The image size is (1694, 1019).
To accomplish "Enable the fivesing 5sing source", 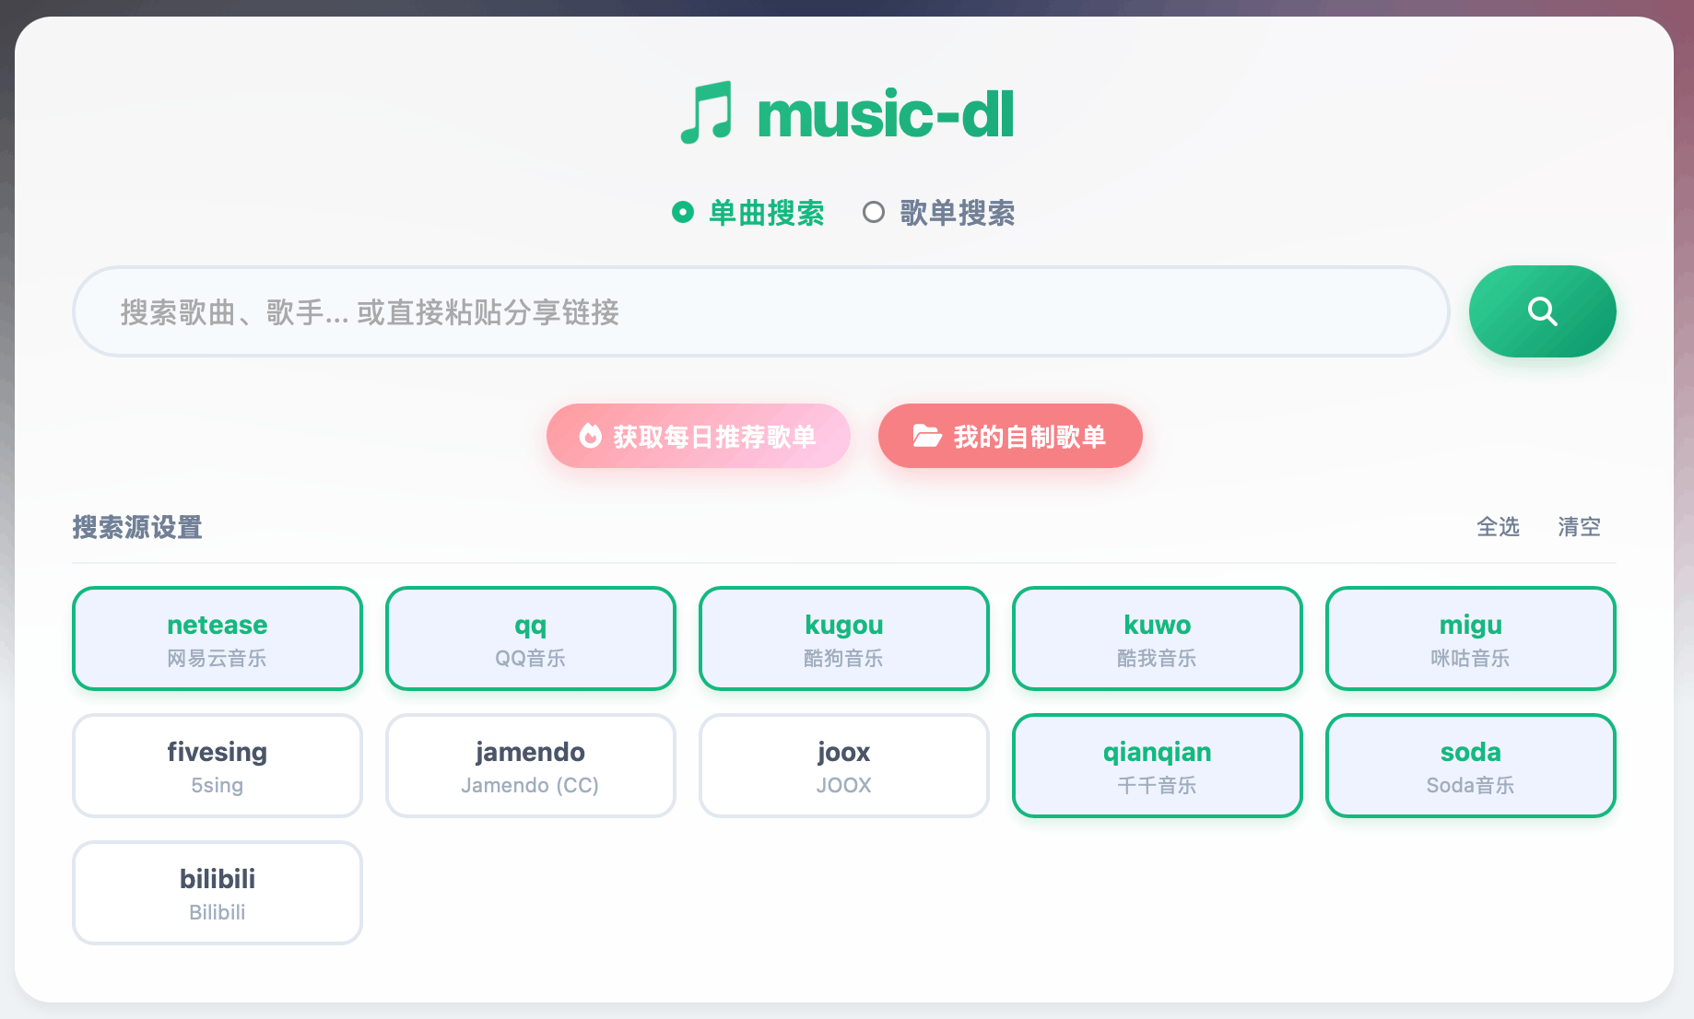I will (217, 766).
